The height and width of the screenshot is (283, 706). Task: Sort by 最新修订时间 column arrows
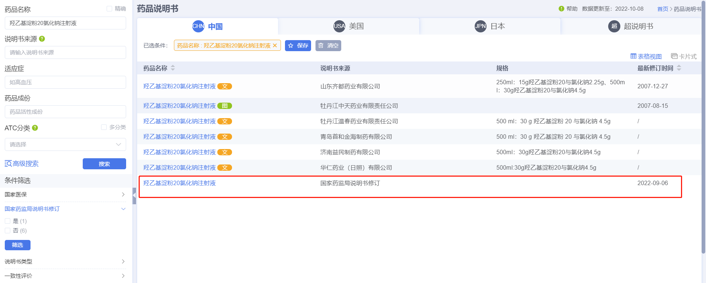(x=679, y=68)
